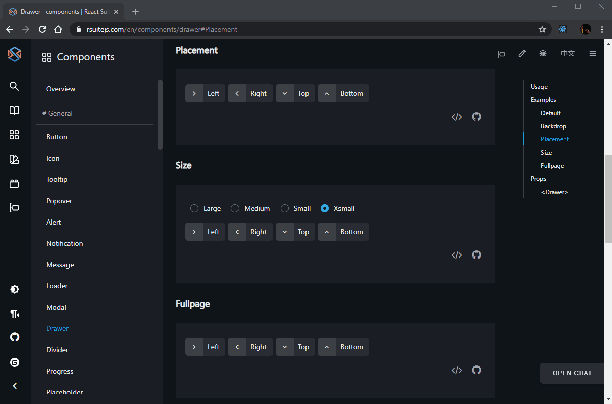Open GitHub source for Placement example

point(477,117)
